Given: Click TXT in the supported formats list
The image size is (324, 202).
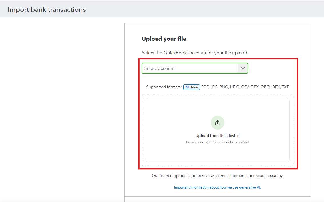Looking at the screenshot, I should coord(285,87).
